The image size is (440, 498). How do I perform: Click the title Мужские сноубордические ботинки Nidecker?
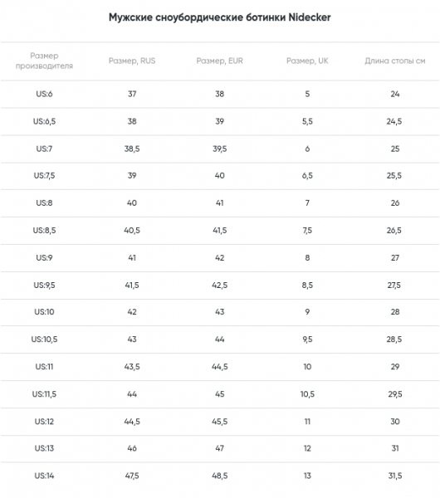click(219, 17)
